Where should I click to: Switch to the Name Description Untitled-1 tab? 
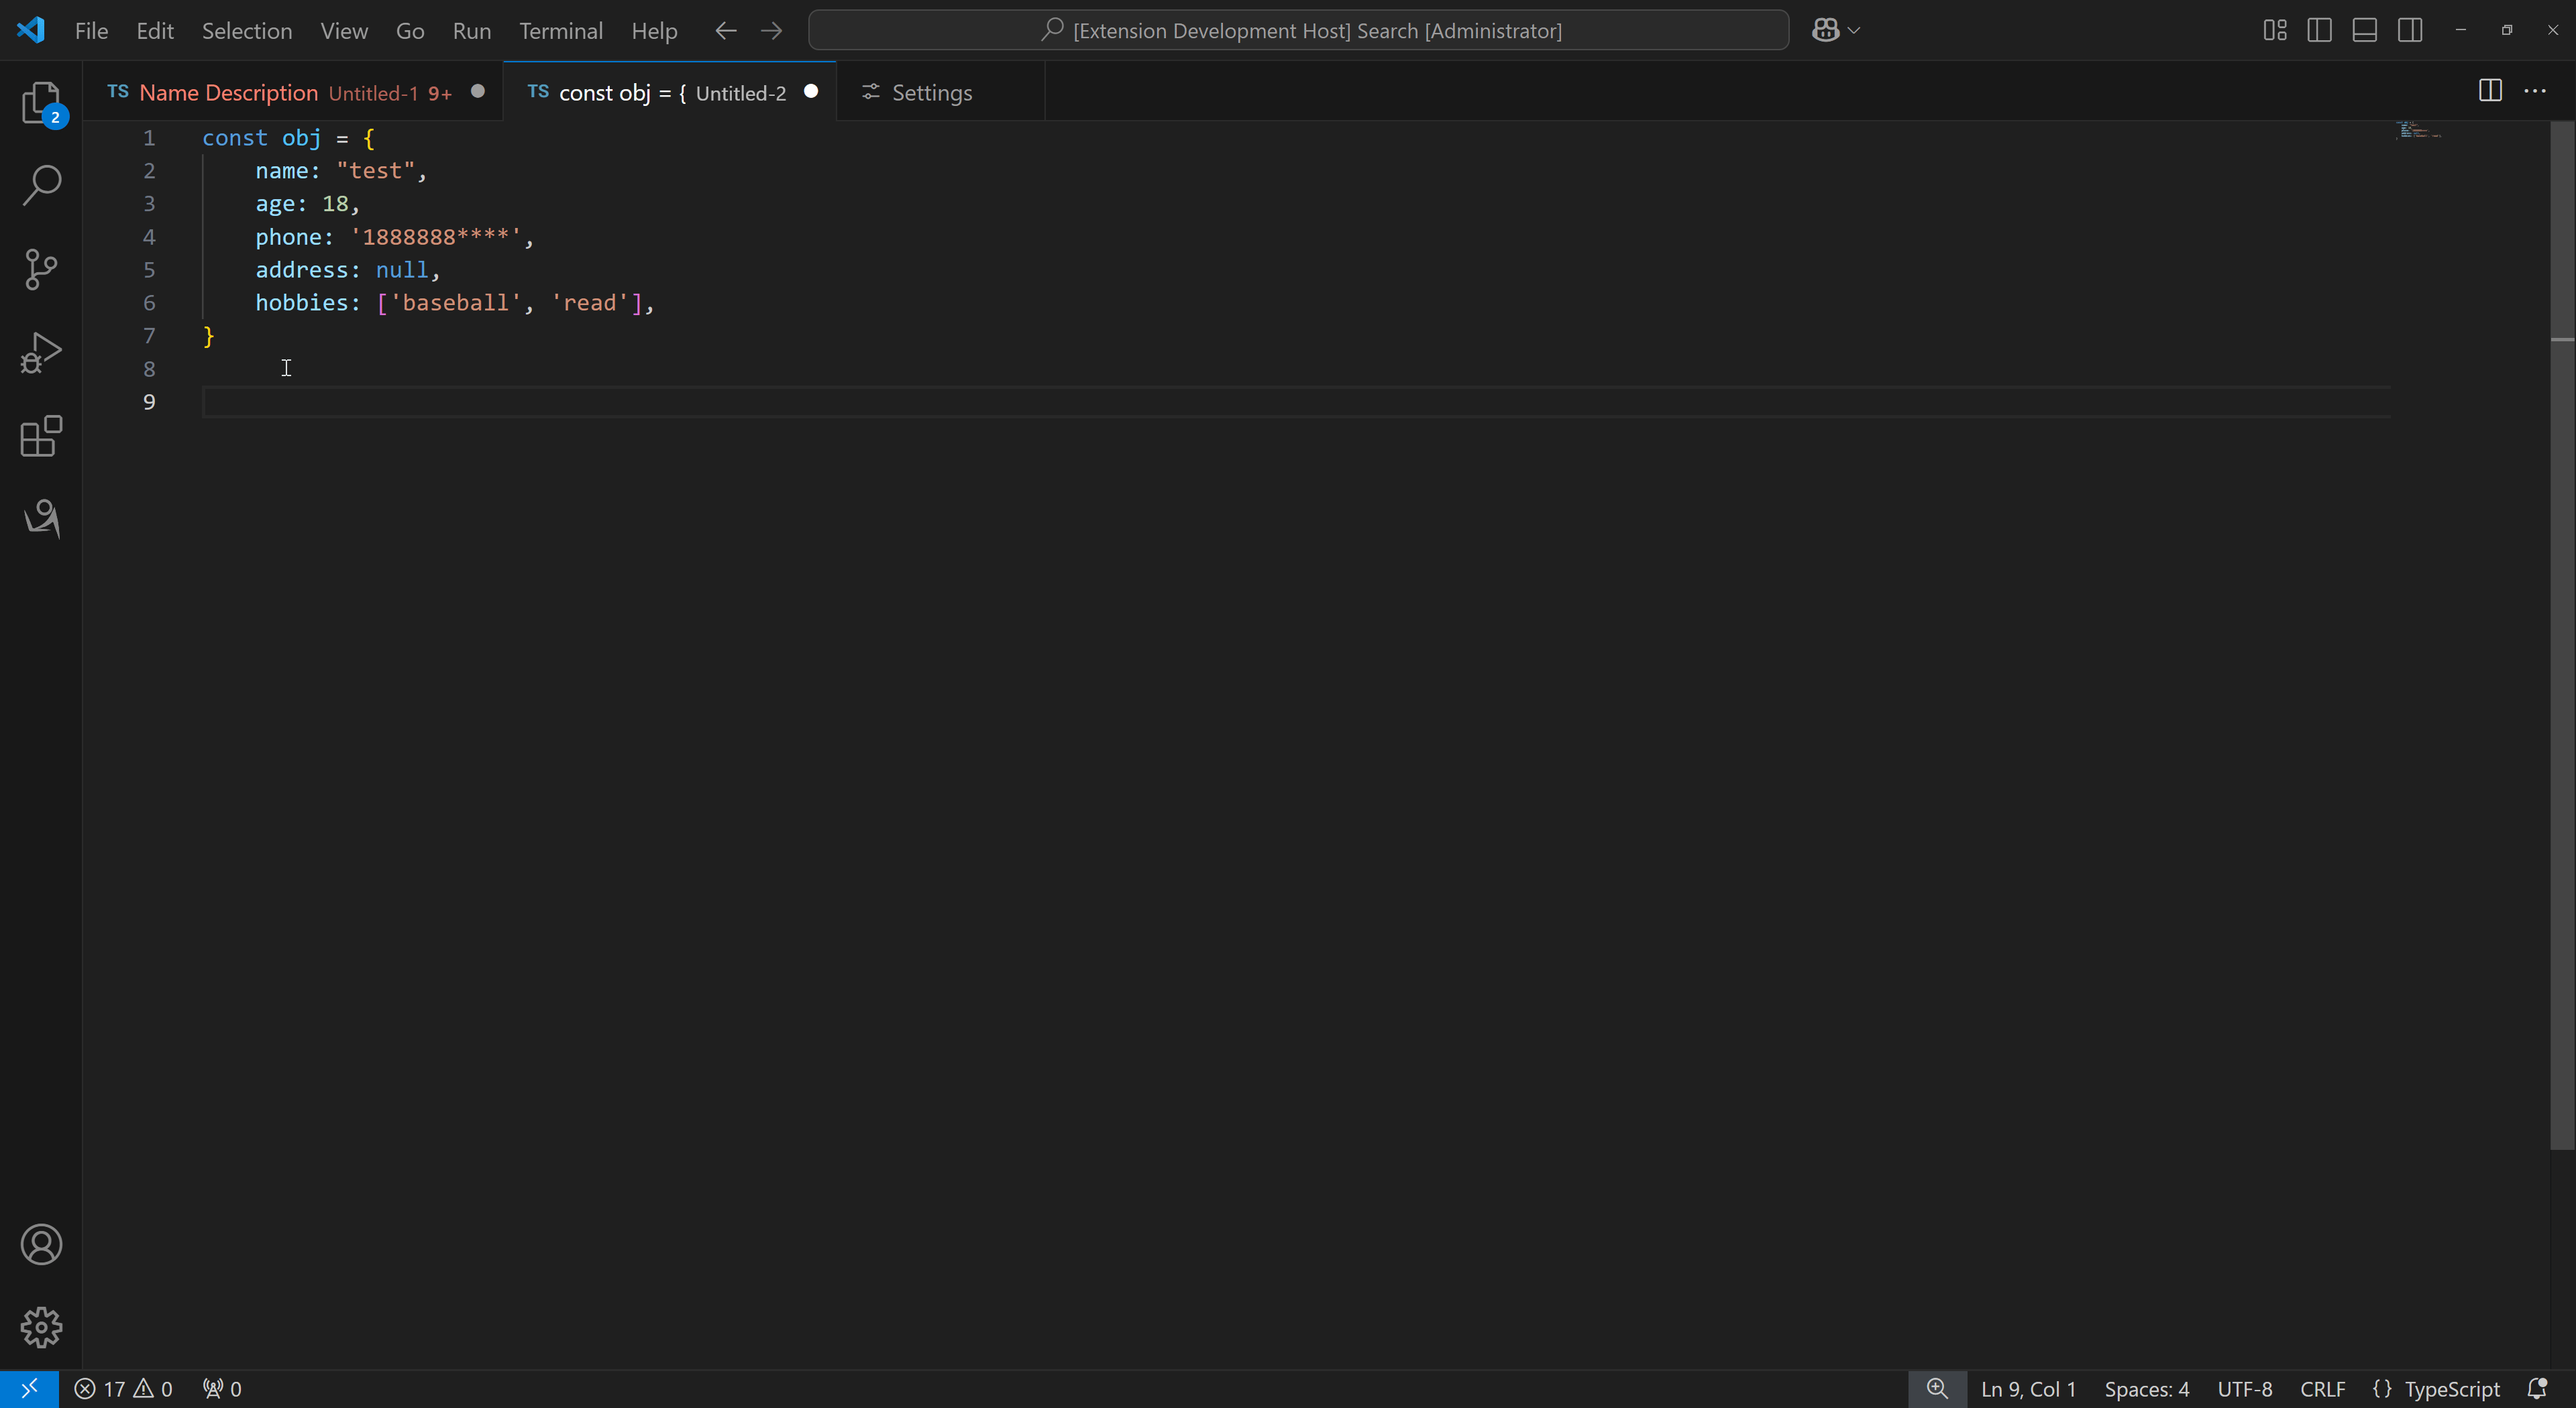pyautogui.click(x=270, y=92)
